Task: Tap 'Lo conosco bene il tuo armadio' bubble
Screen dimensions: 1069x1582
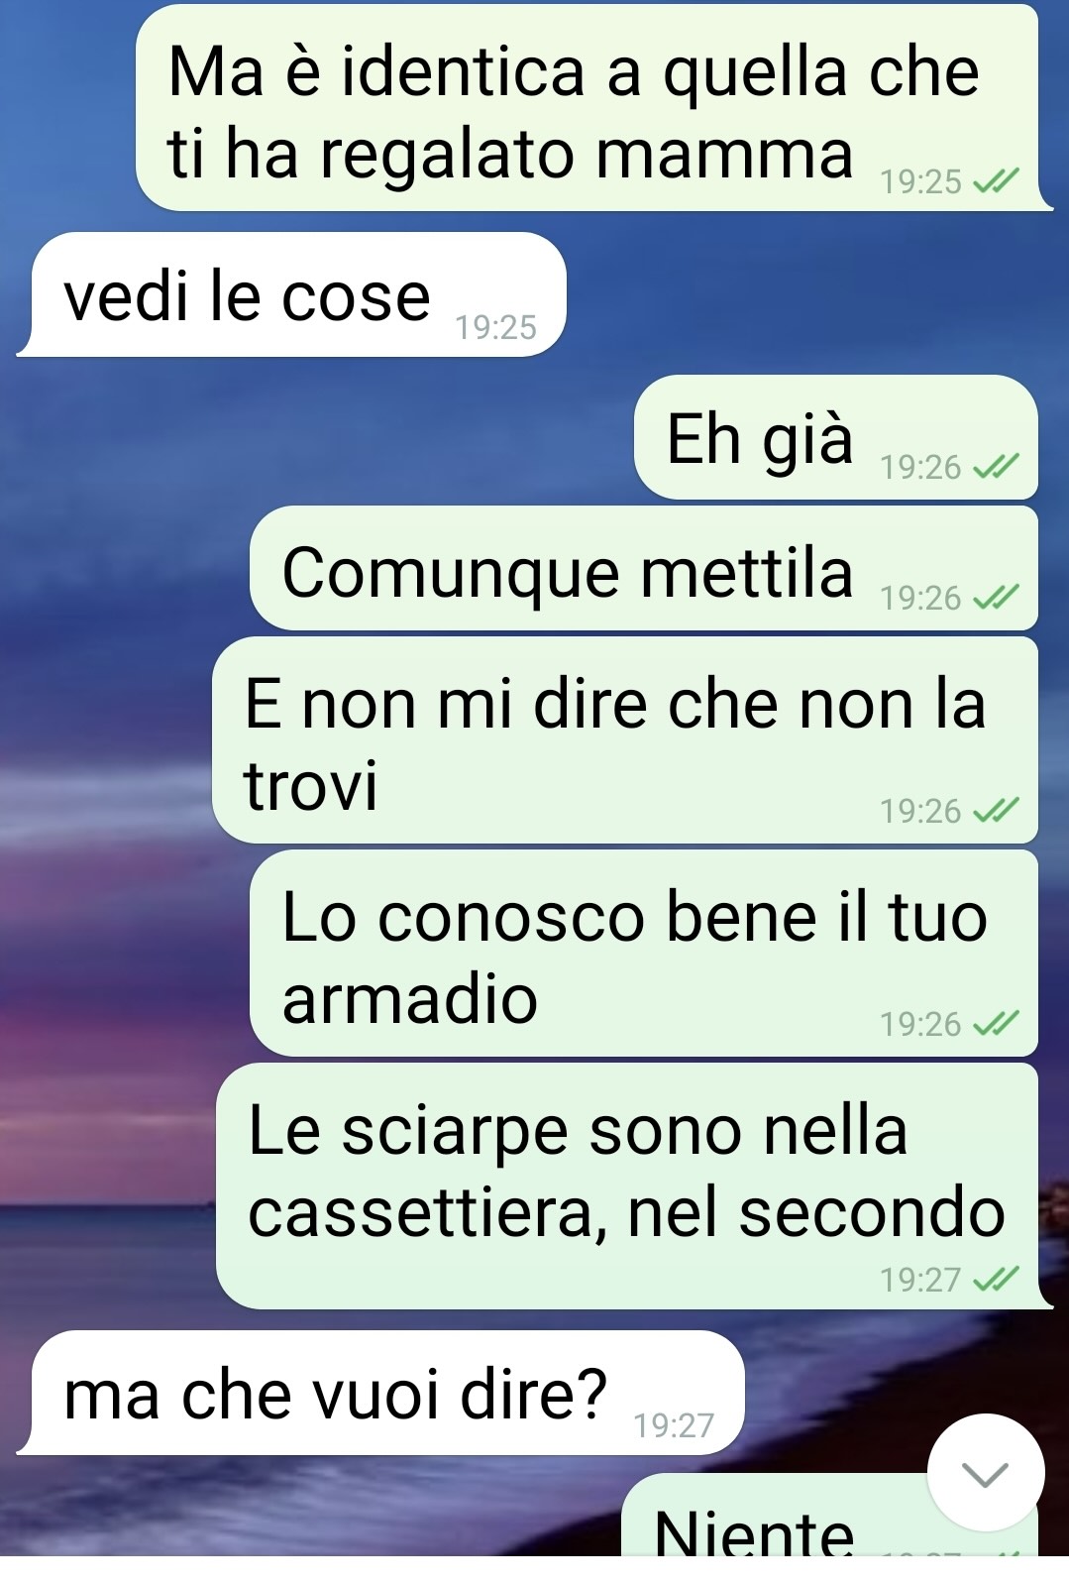Action: tap(644, 954)
